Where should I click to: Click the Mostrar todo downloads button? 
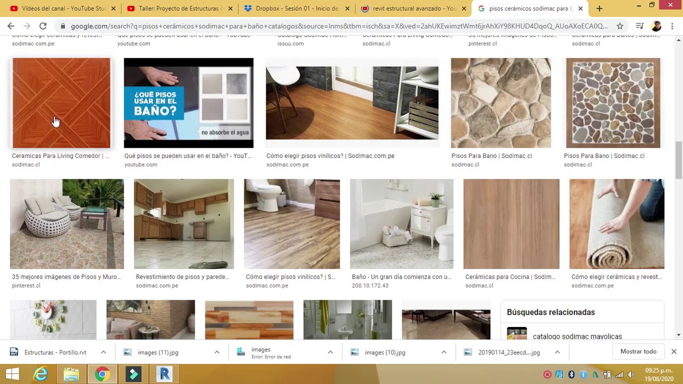[638, 351]
